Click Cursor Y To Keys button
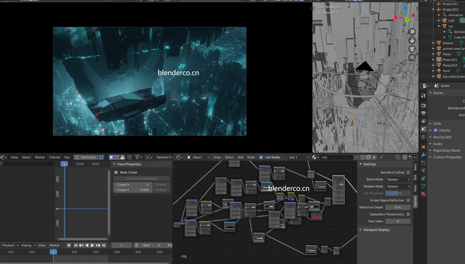Image resolution: width=465 pixels, height=264 pixels. [x=161, y=190]
